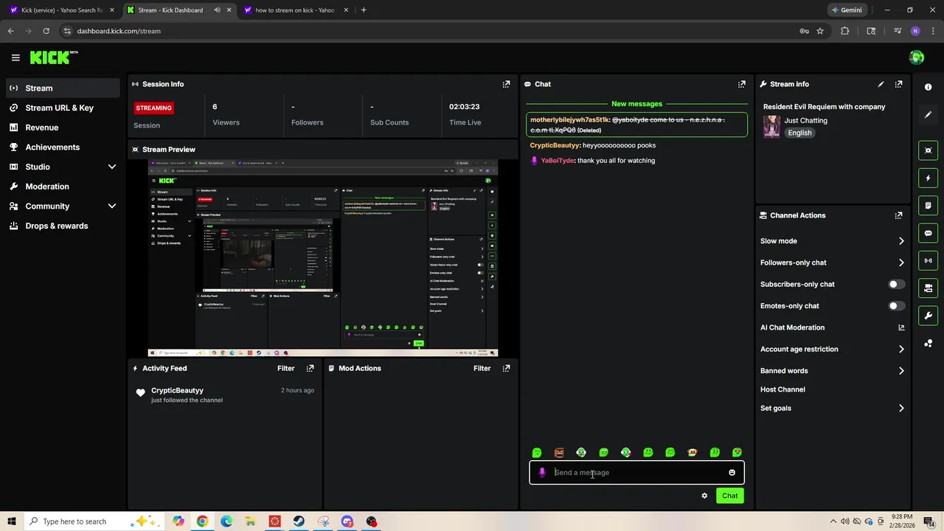Open Steam from the taskbar
The width and height of the screenshot is (944, 531).
pos(299,521)
